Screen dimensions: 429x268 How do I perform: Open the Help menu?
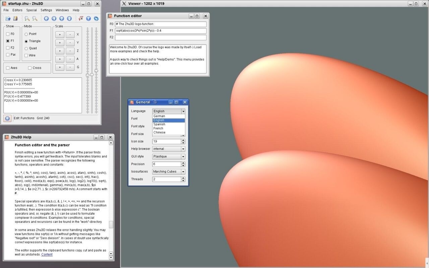click(x=76, y=10)
